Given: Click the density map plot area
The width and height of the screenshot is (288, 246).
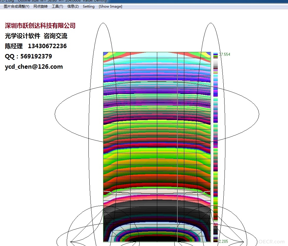Looking at the screenshot, I should tap(157, 147).
